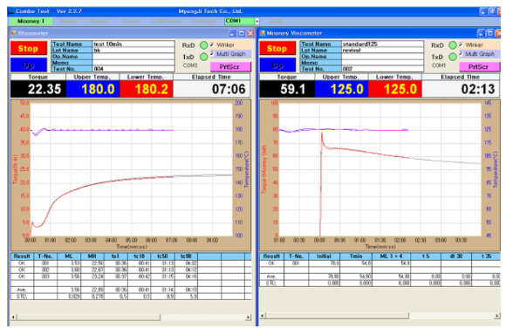Click the Mooney Viscometer TxD indicator light
506x335 pixels.
(x=453, y=57)
